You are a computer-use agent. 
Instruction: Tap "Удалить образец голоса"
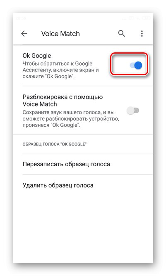(58, 185)
